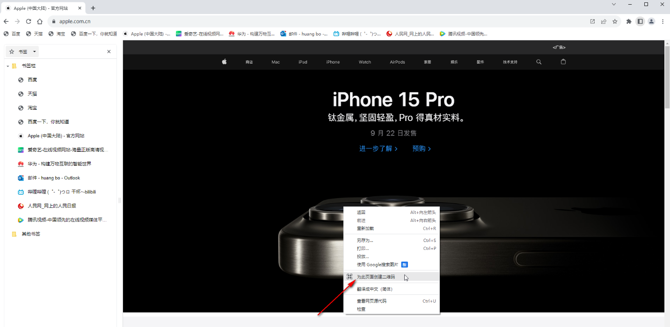Open iPad in the Apple nav bar
Screen dimensions: 670x327
(303, 62)
